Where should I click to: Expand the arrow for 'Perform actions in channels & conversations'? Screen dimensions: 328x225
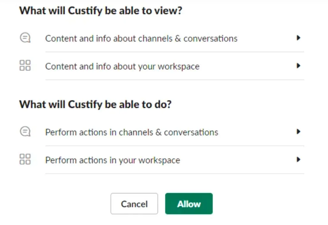(x=299, y=131)
